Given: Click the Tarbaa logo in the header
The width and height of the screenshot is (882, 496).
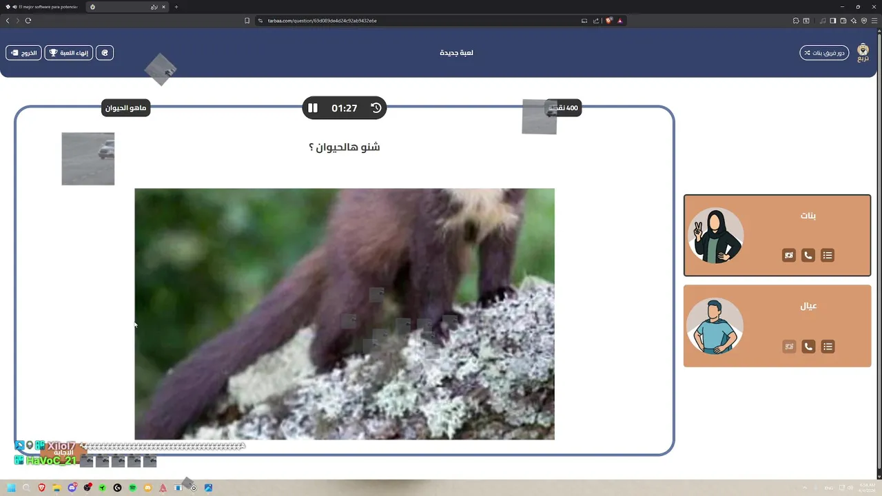Looking at the screenshot, I should (x=863, y=53).
